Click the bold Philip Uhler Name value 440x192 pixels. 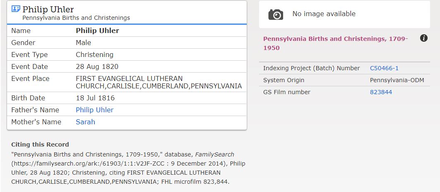click(x=97, y=31)
